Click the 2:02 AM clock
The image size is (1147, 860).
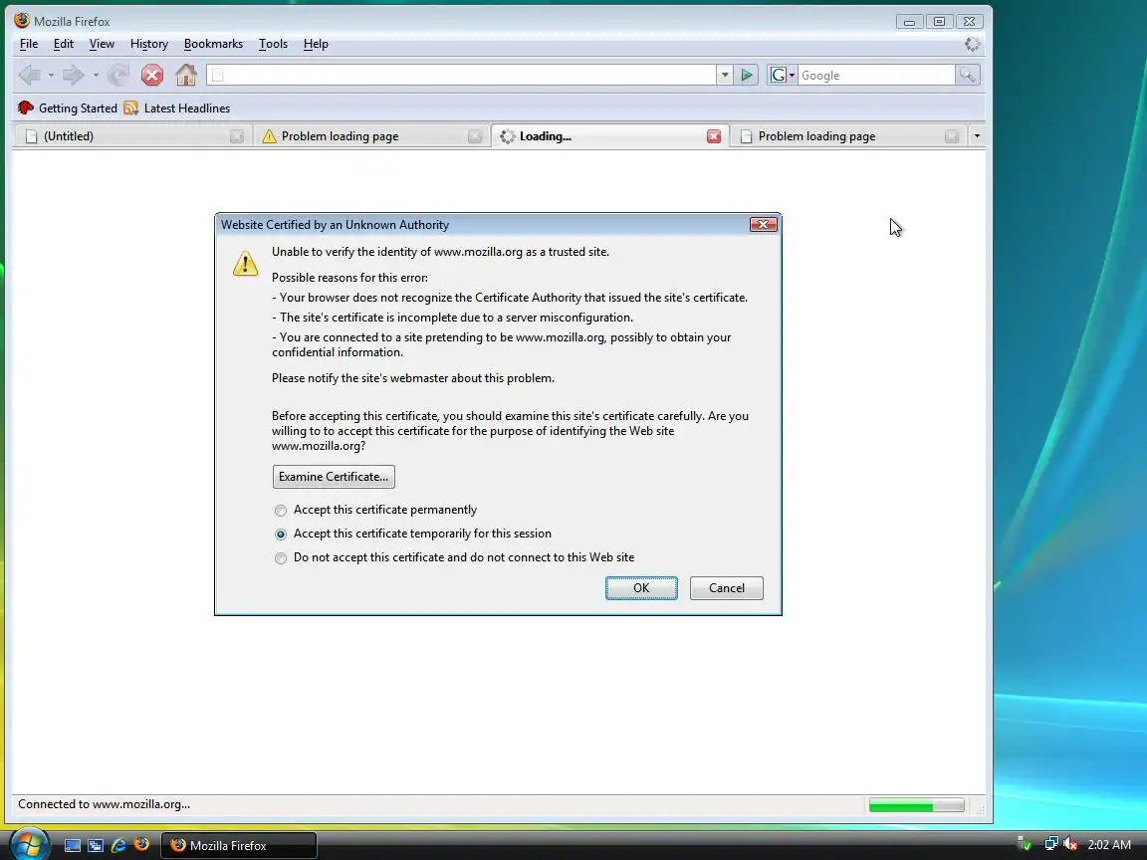point(1109,845)
